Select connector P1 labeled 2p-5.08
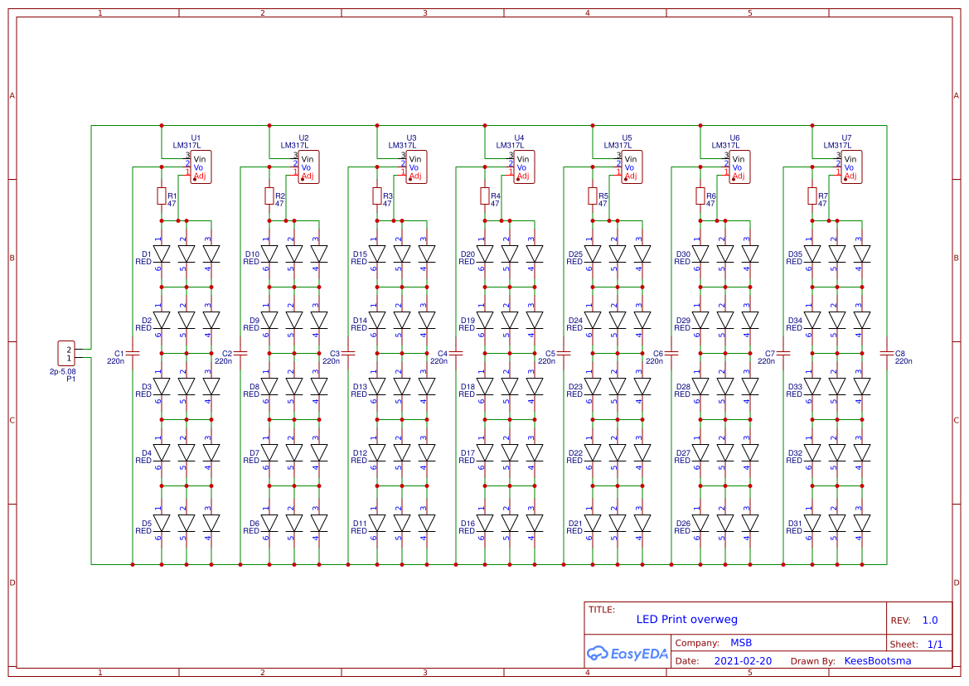This screenshot has height=686, width=969. pos(66,351)
